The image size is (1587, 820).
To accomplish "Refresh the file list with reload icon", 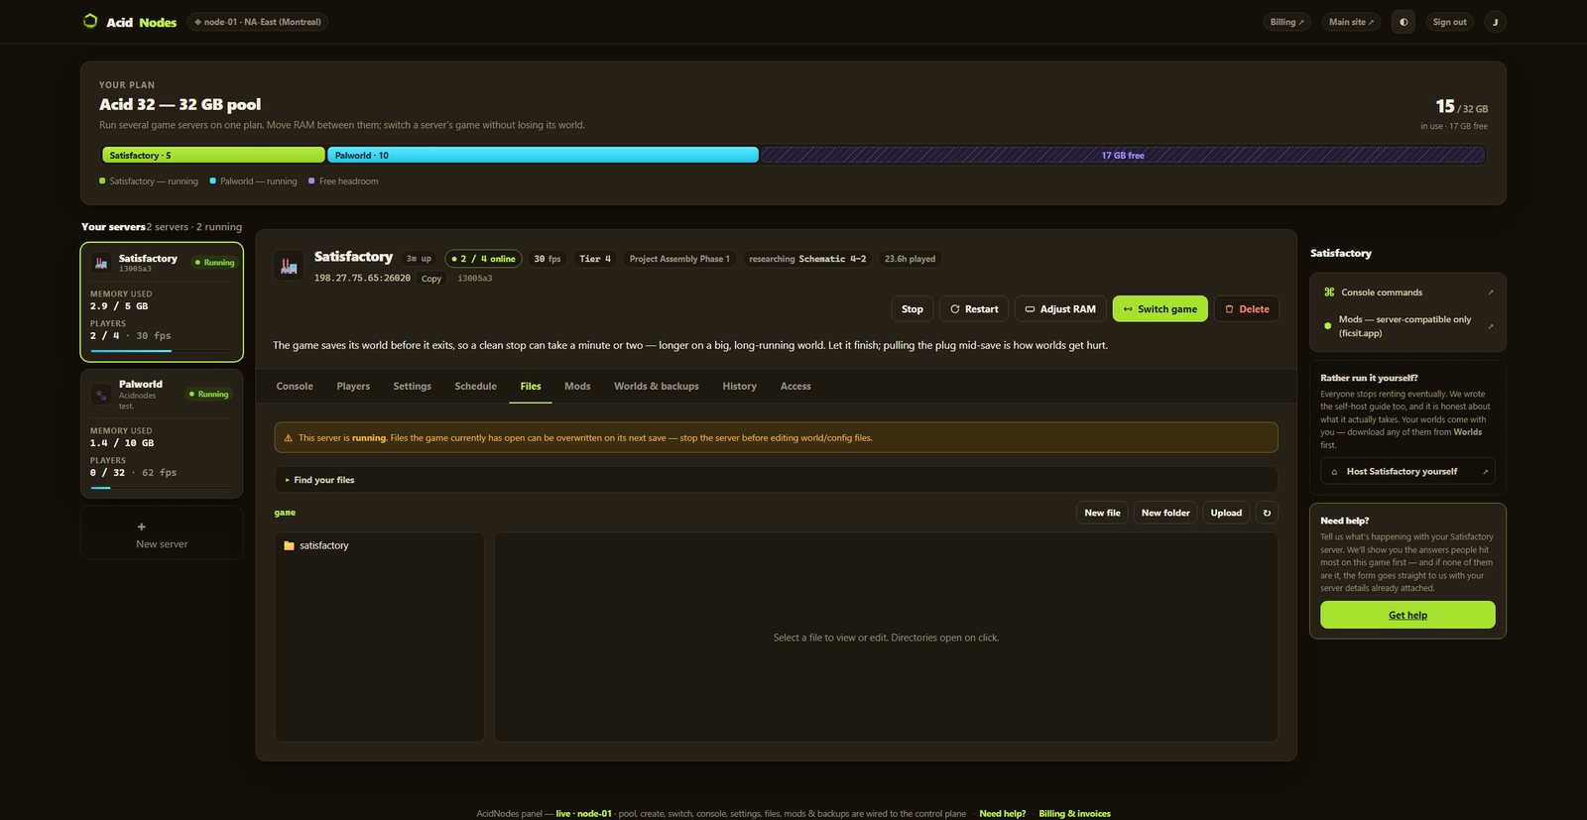I will 1267,513.
